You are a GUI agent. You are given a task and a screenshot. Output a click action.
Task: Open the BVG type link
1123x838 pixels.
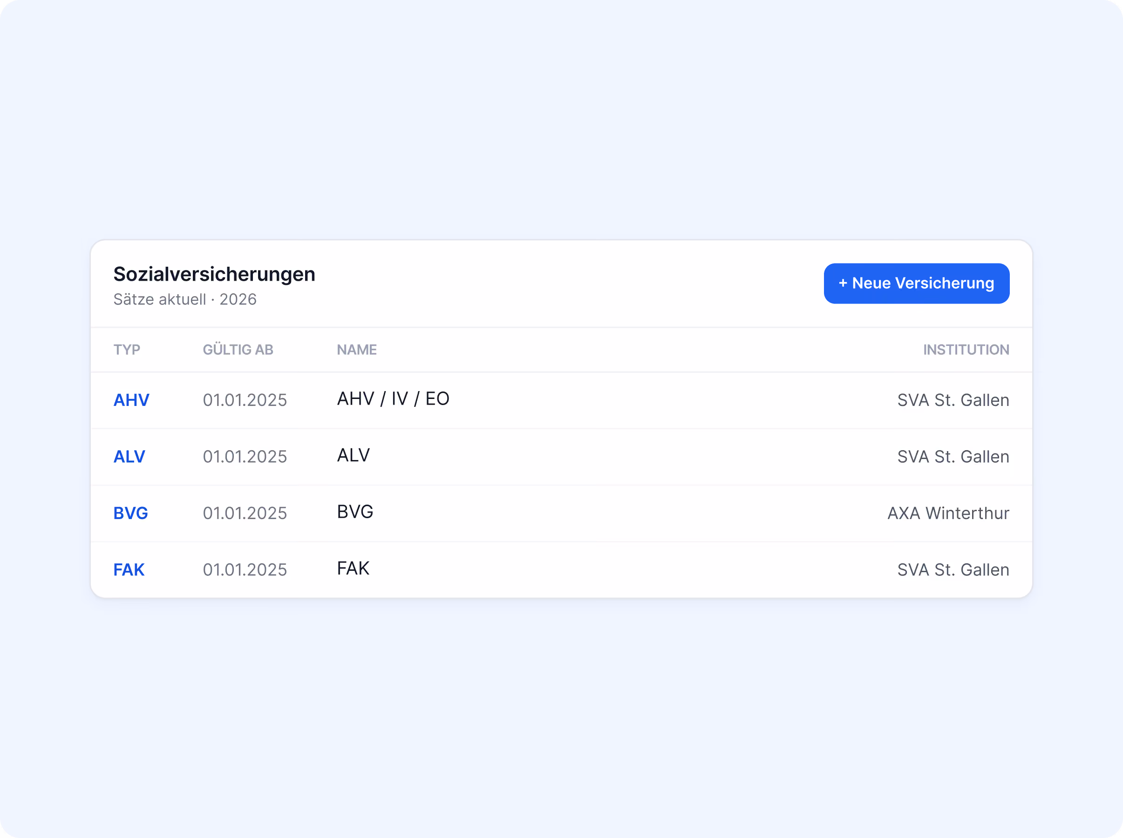tap(131, 513)
